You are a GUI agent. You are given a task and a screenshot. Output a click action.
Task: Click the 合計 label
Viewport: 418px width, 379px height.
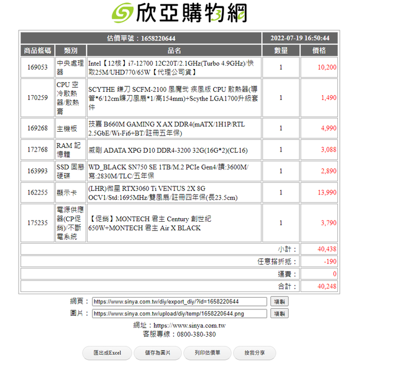tap(287, 286)
